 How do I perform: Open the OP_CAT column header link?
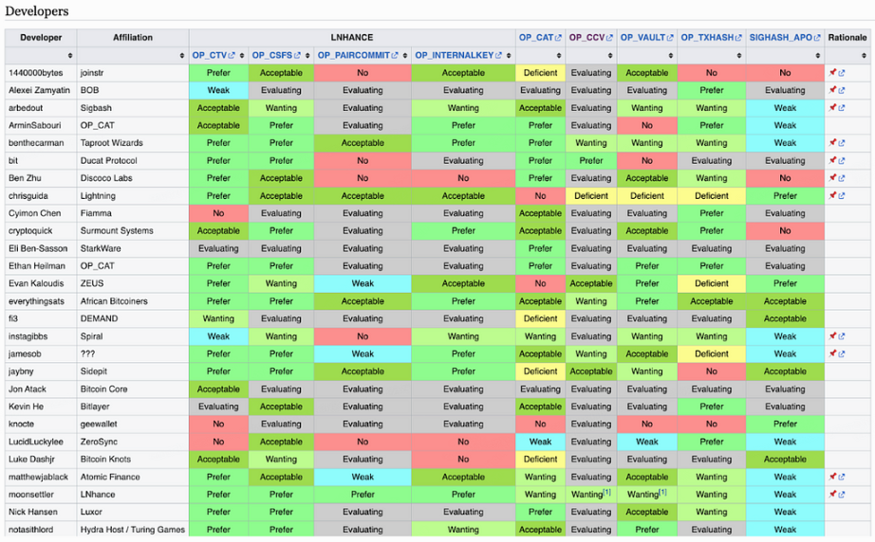click(535, 38)
